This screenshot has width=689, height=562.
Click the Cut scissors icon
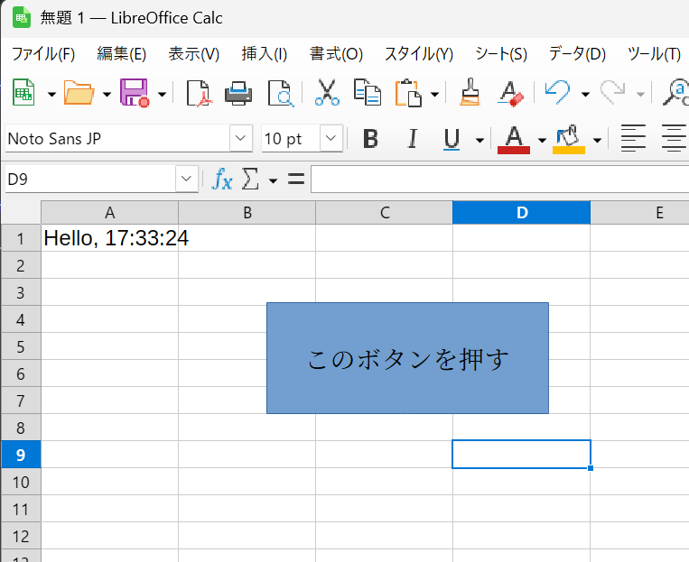[326, 93]
